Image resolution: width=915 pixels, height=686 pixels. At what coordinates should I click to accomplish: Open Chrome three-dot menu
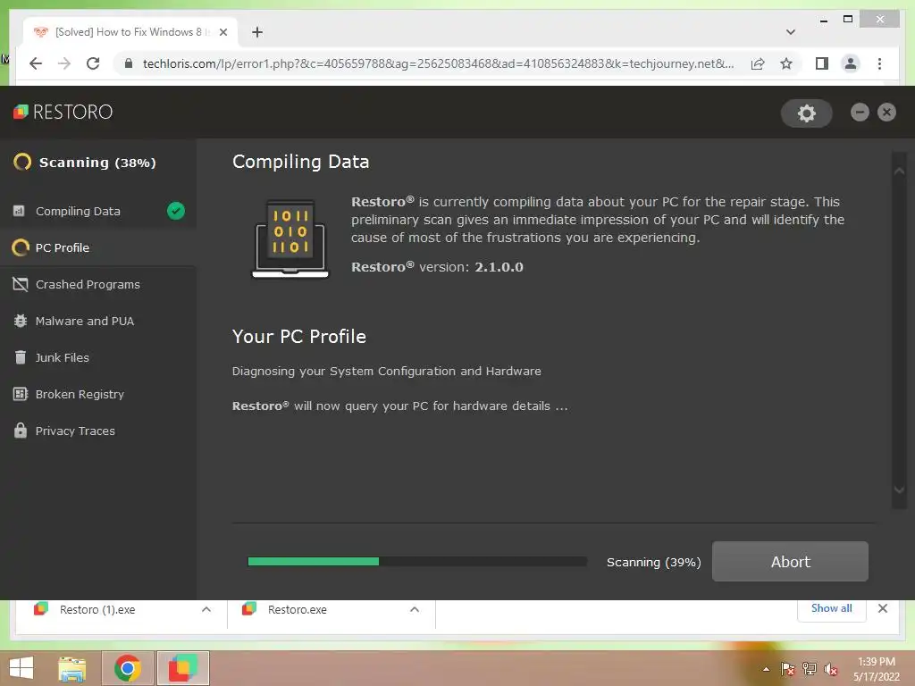point(879,63)
